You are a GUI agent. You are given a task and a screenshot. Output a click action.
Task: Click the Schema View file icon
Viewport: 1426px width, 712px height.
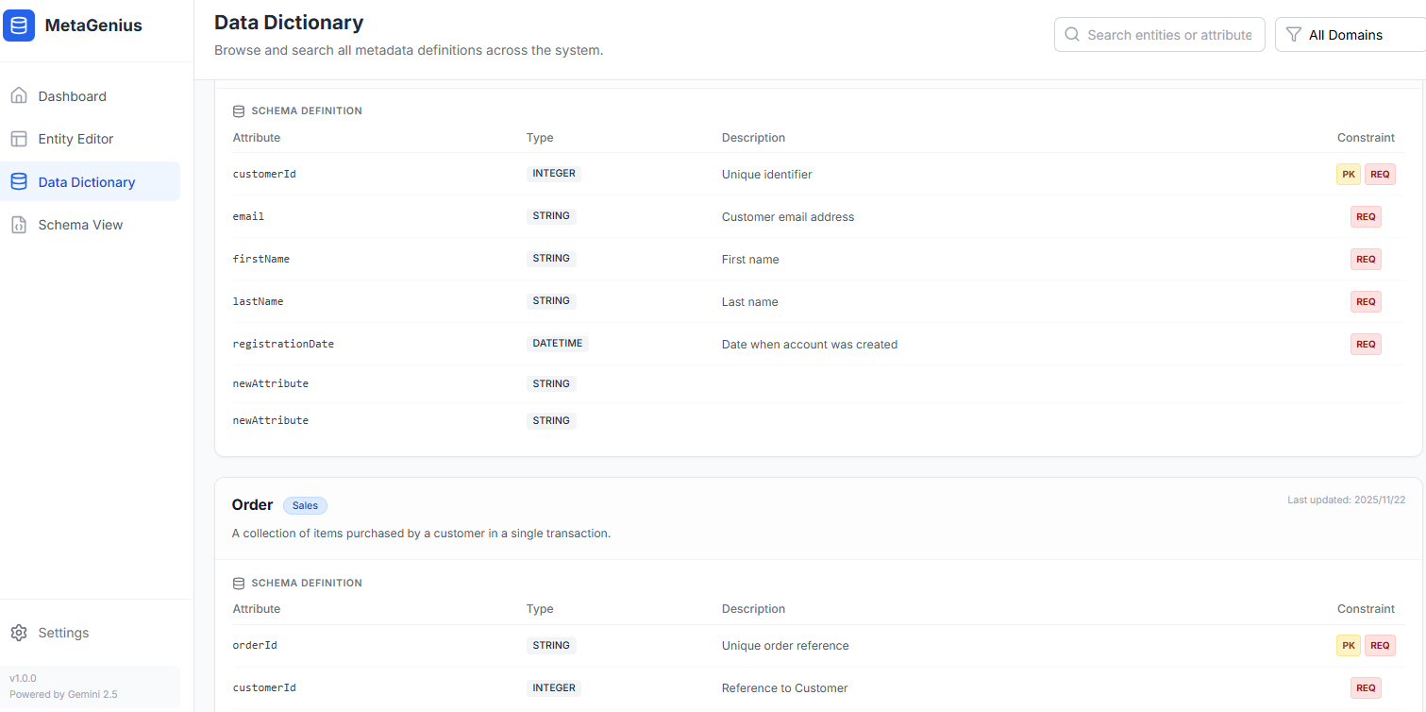tap(19, 225)
